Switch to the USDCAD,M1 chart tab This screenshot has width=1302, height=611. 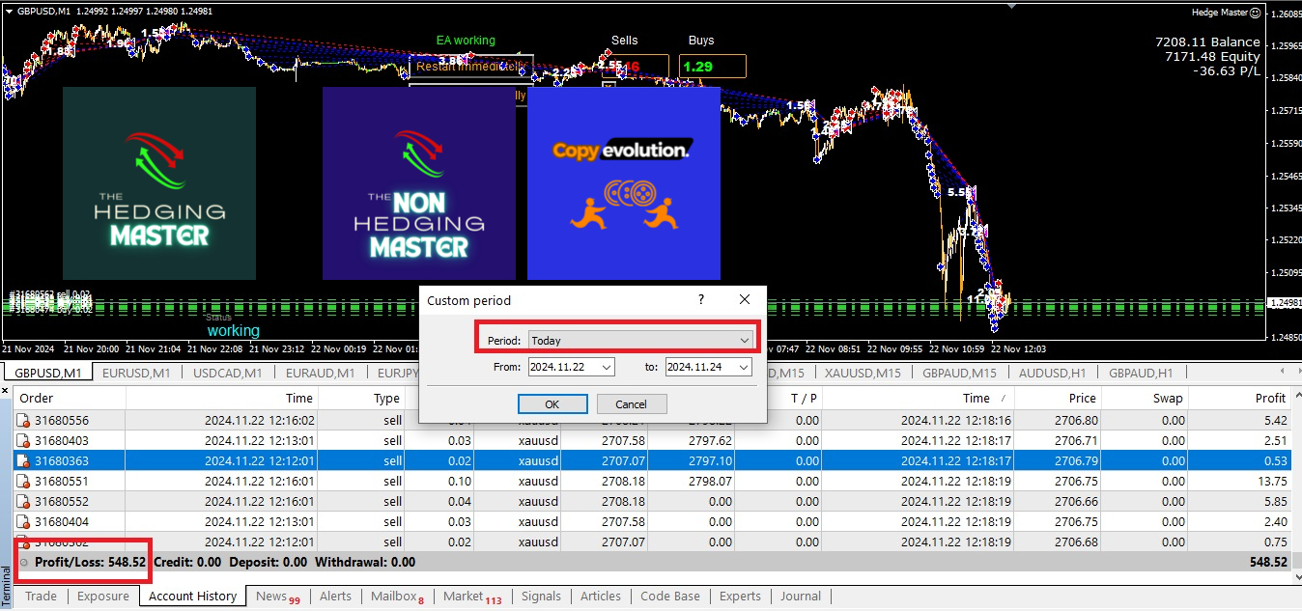click(x=228, y=373)
